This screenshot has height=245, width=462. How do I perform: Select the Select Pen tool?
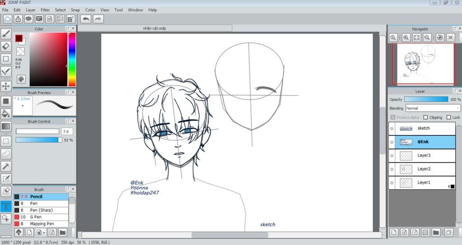[x=6, y=178]
